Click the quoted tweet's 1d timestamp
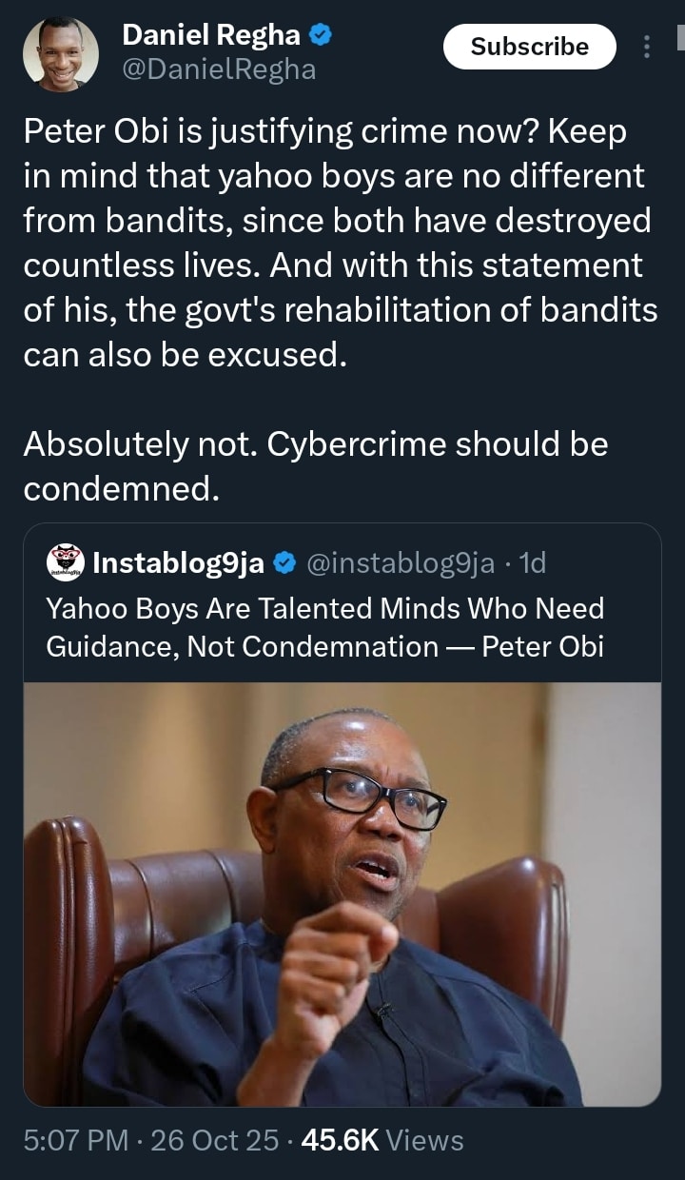Screen dimensions: 685x1180 (533, 564)
